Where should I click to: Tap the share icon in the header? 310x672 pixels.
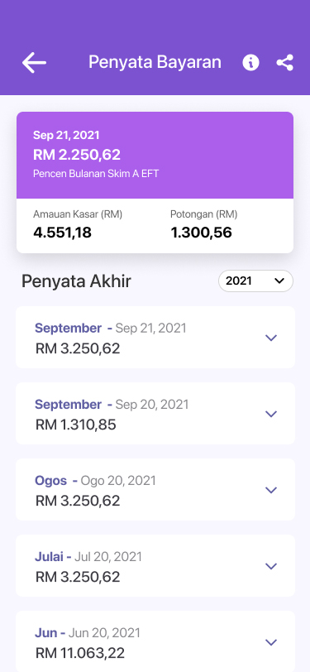tap(284, 63)
